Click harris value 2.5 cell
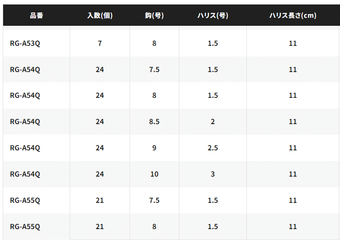Viewport: 340px width, 242px height. click(x=213, y=148)
